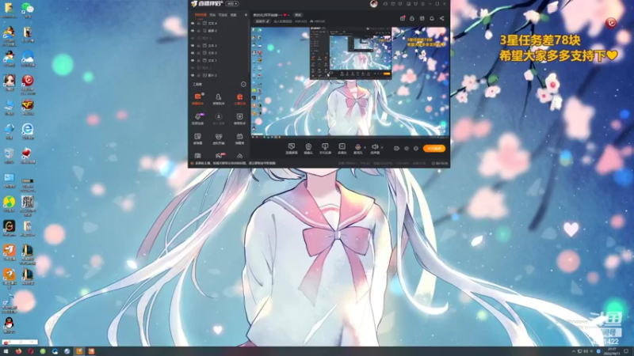Lock the 截屏 2 layer
This screenshot has height=356, width=634.
(199, 31)
